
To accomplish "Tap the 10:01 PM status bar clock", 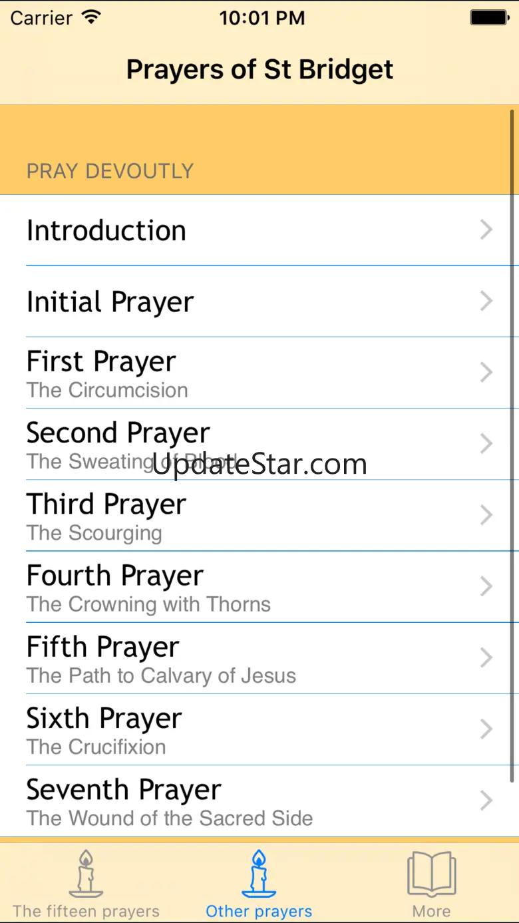I will [x=261, y=18].
